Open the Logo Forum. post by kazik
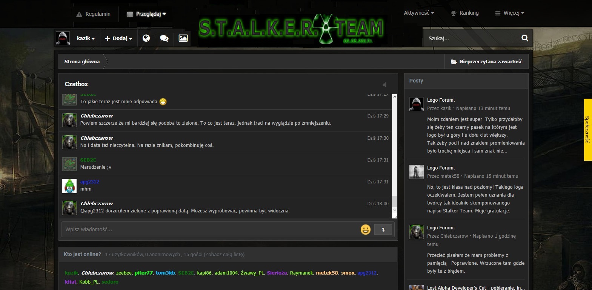This screenshot has width=592, height=290. coord(441,100)
